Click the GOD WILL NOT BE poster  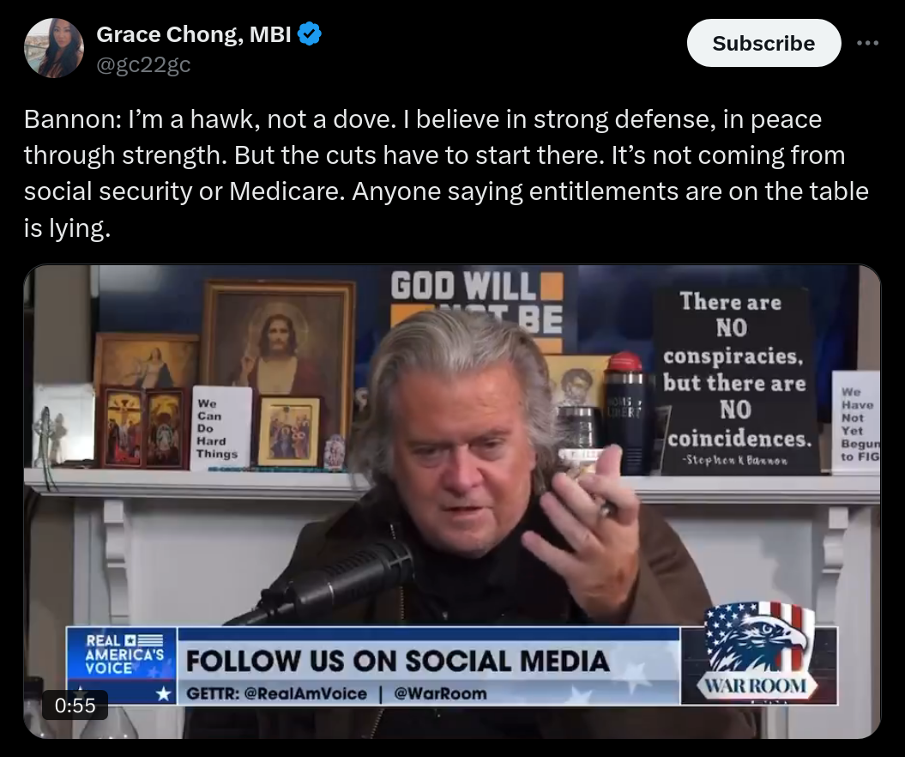477,306
